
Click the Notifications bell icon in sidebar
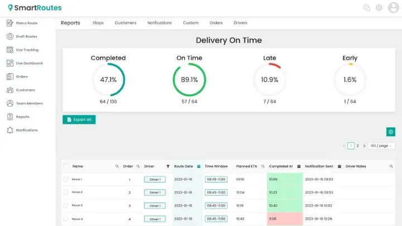point(10,130)
